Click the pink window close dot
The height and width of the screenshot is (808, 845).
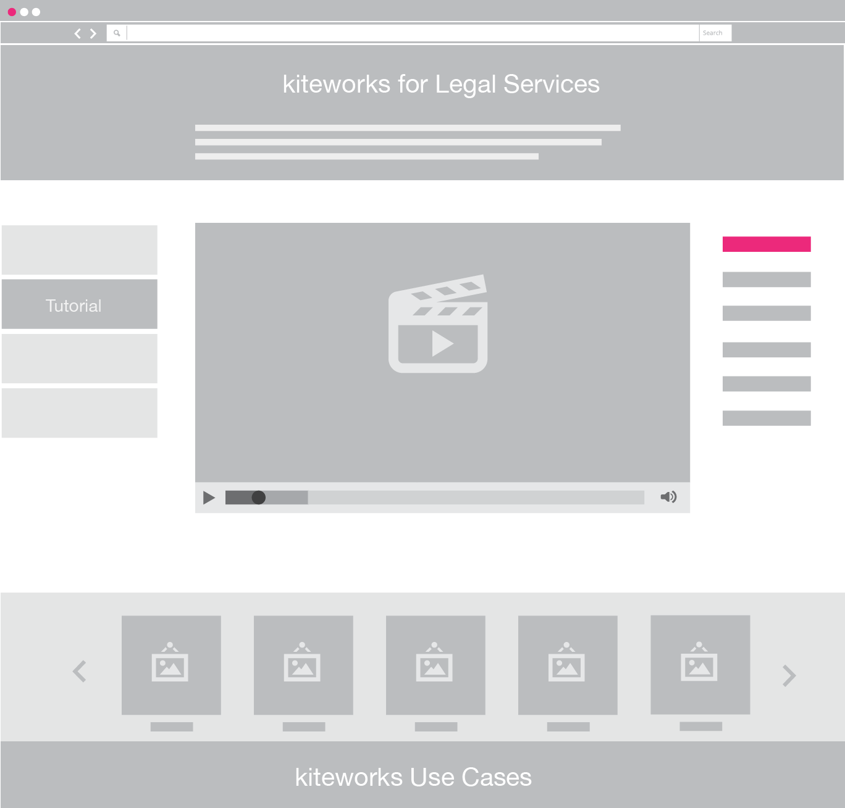[x=12, y=12]
